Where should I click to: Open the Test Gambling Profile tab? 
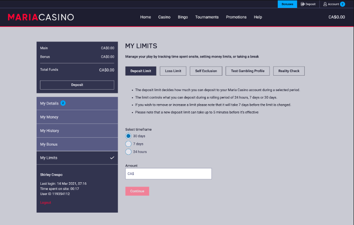[247, 71]
